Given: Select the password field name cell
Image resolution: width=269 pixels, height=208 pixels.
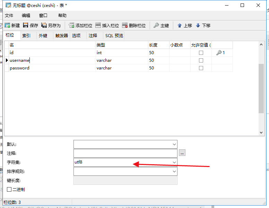Looking at the screenshot, I should pyautogui.click(x=52, y=68).
